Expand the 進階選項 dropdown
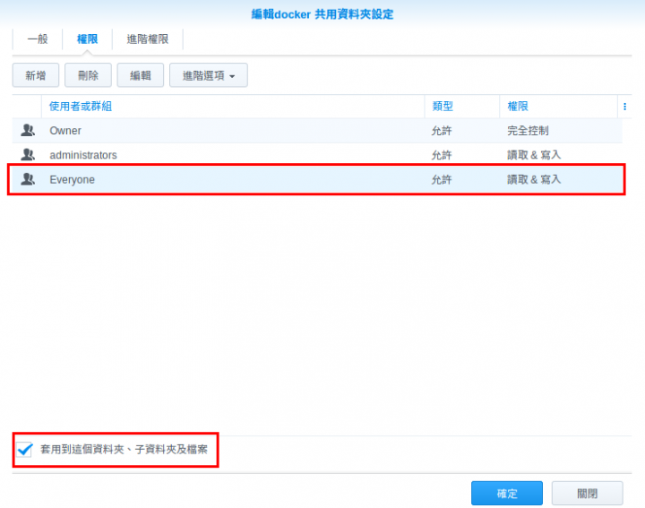645x508 pixels. point(209,75)
